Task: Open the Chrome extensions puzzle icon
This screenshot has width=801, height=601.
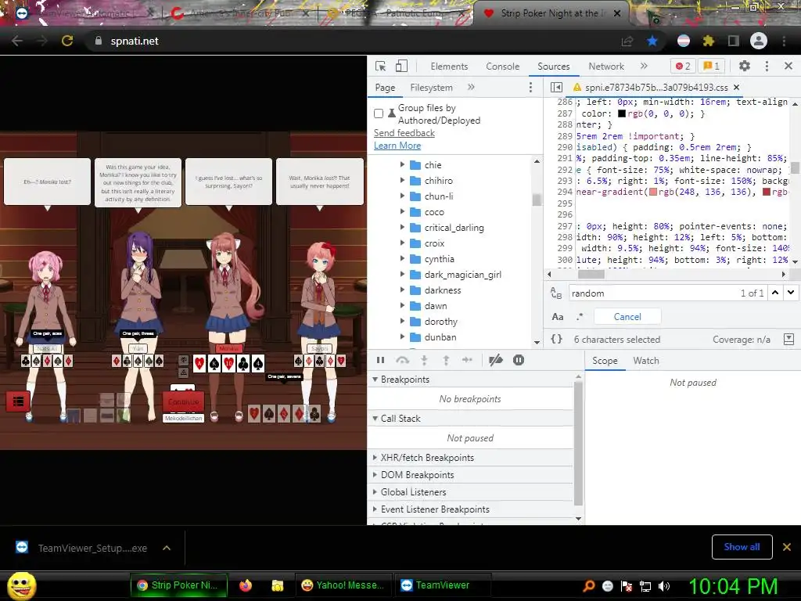Action: [x=708, y=41]
